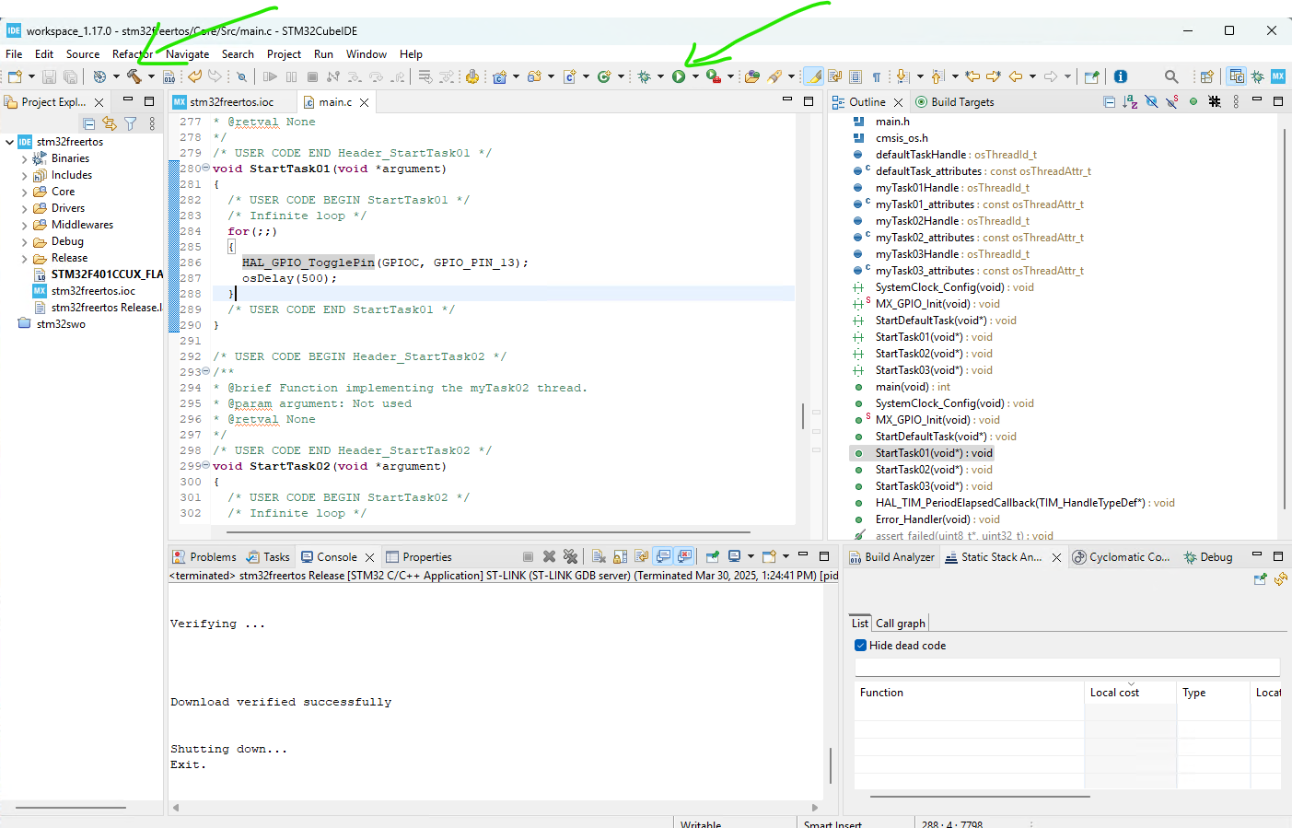This screenshot has height=828, width=1292.
Task: Click the Save toolbar icon
Action: pyautogui.click(x=50, y=76)
